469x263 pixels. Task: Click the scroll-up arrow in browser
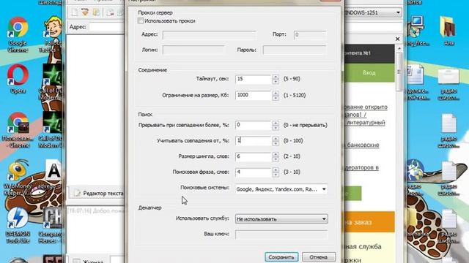pos(399,48)
